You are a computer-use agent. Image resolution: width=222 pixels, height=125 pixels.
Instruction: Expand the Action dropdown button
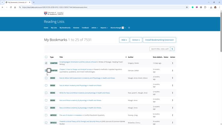pyautogui.click(x=136, y=40)
